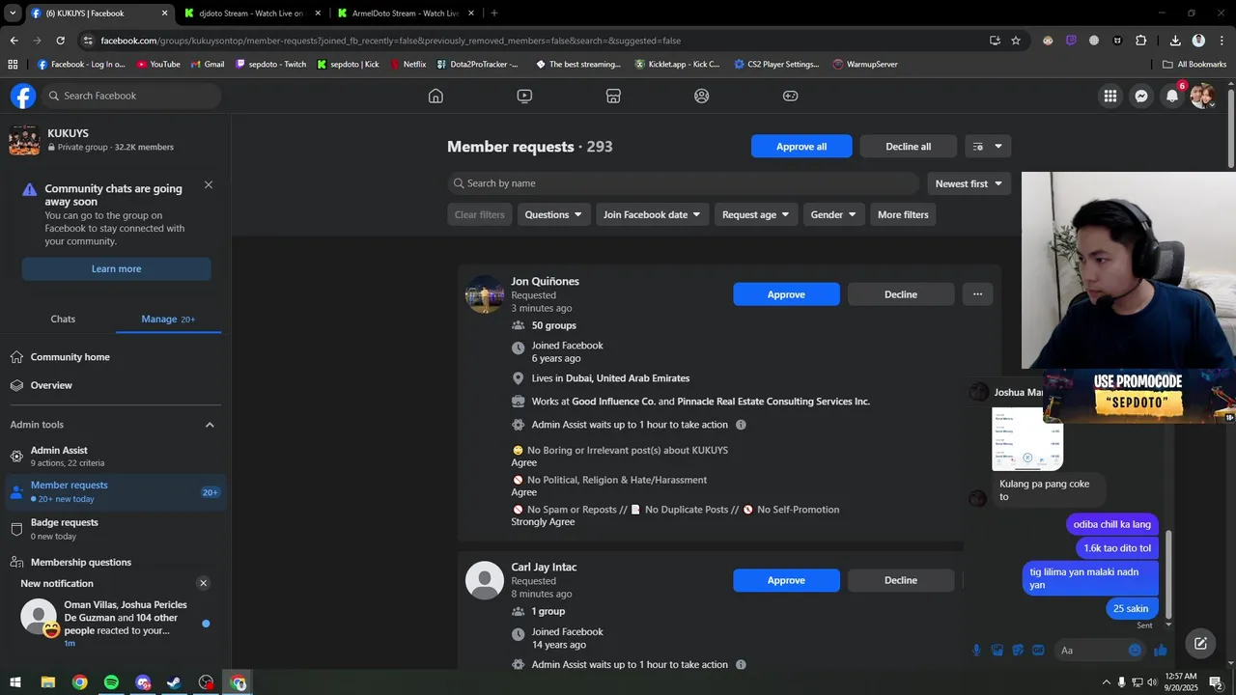Bookmark this page with star icon

click(x=1016, y=41)
